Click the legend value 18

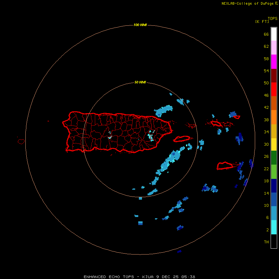tap(266, 181)
